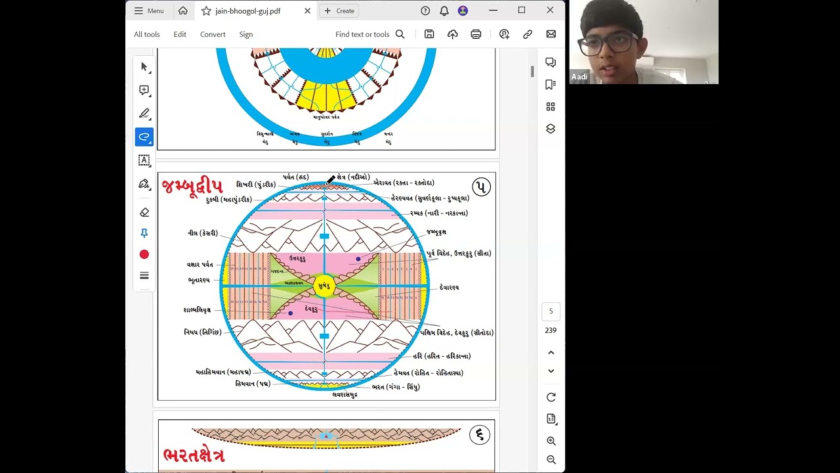
Task: Open the red color swatch picker
Action: tap(144, 254)
